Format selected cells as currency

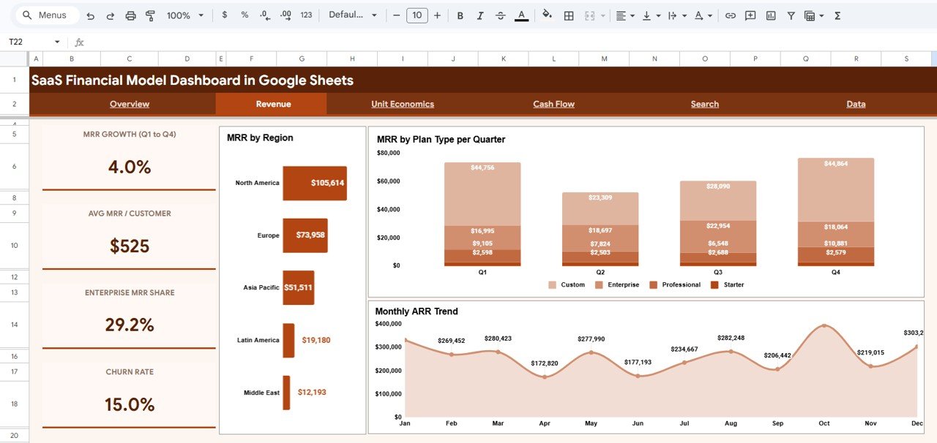pyautogui.click(x=224, y=15)
